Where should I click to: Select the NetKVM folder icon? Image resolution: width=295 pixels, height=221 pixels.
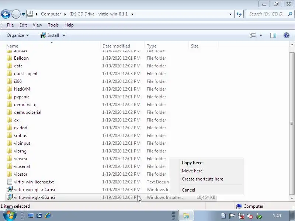click(9, 89)
